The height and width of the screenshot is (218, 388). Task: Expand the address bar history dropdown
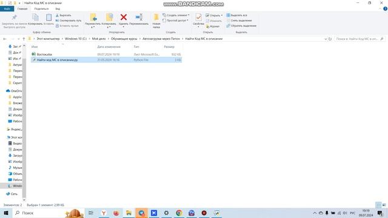coord(326,39)
